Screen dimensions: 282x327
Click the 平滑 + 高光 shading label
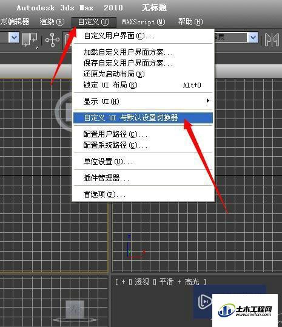[180, 282]
